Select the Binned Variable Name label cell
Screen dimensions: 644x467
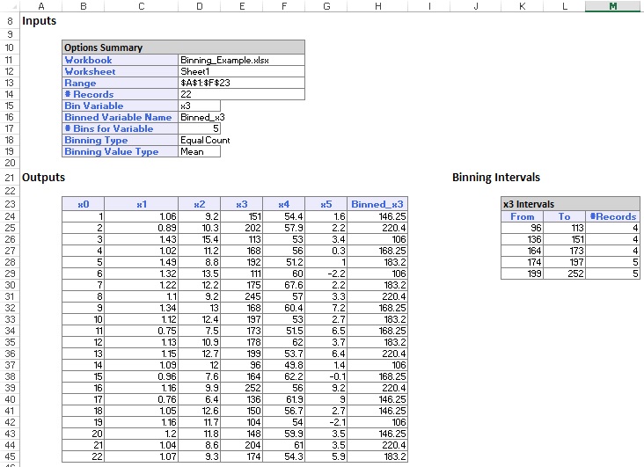[x=120, y=117]
